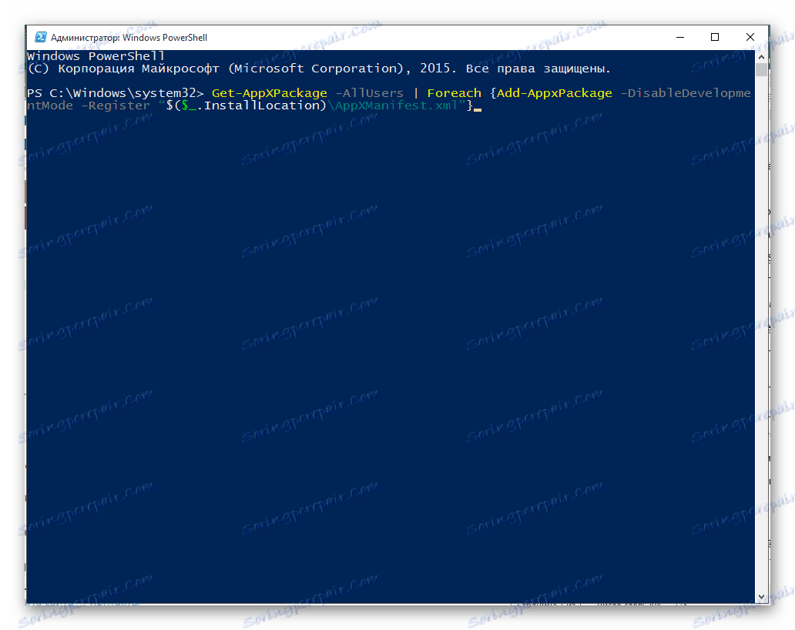Click the blinking cursor at command end
The height and width of the screenshot is (630, 795).
477,106
